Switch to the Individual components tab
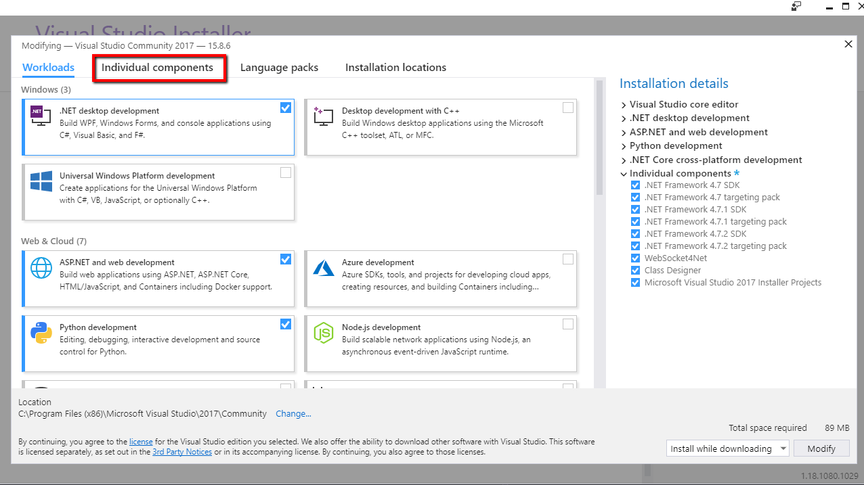 pos(157,68)
